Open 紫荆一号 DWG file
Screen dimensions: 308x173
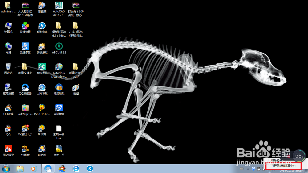click(x=59, y=151)
